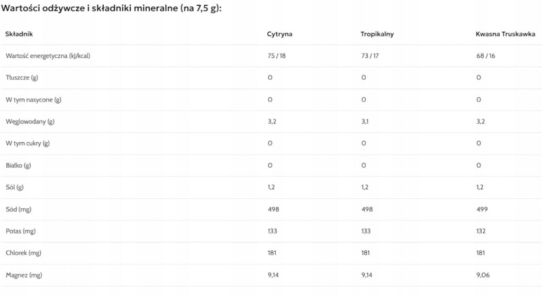Viewport: 542px width, 295px height.
Task: Click the Sól (g) row label
Action: pyautogui.click(x=14, y=187)
